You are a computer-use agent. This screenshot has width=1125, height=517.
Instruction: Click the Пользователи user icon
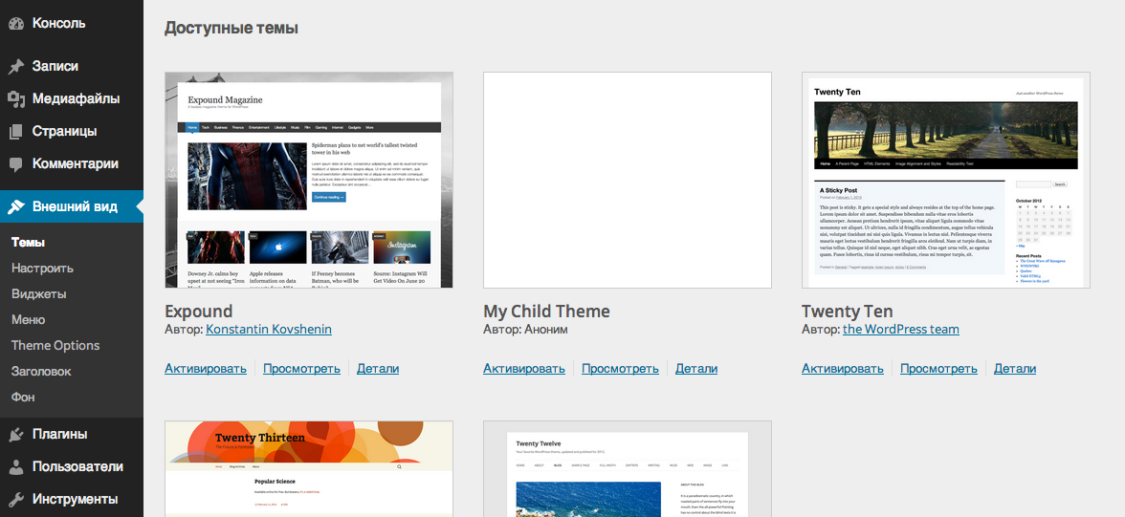16,467
